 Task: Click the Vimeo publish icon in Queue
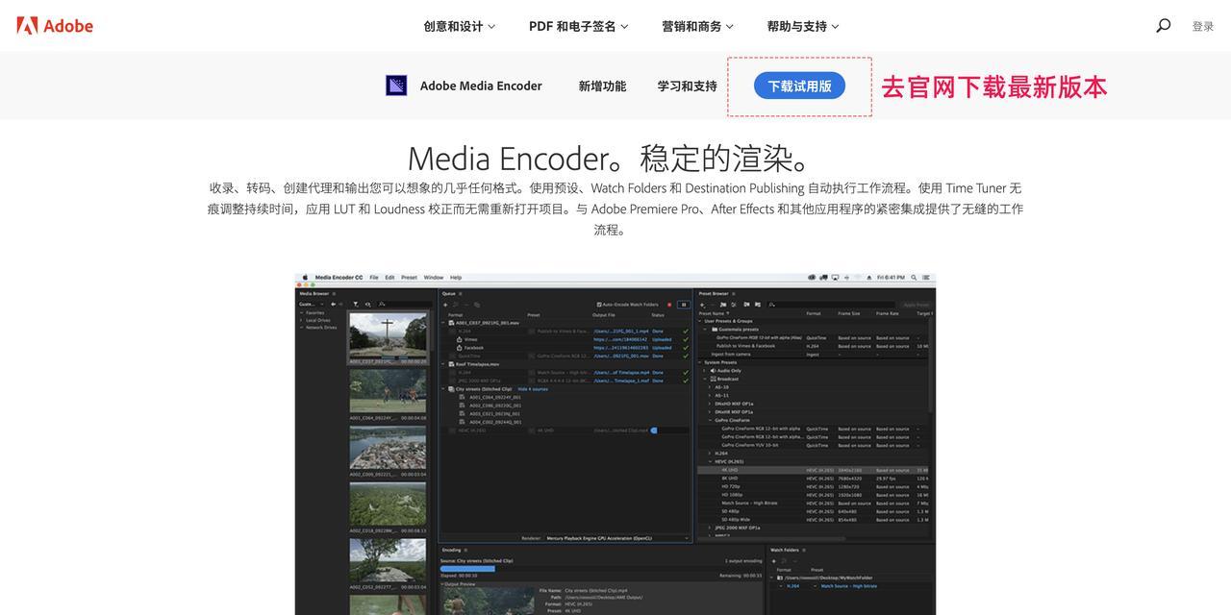click(460, 339)
